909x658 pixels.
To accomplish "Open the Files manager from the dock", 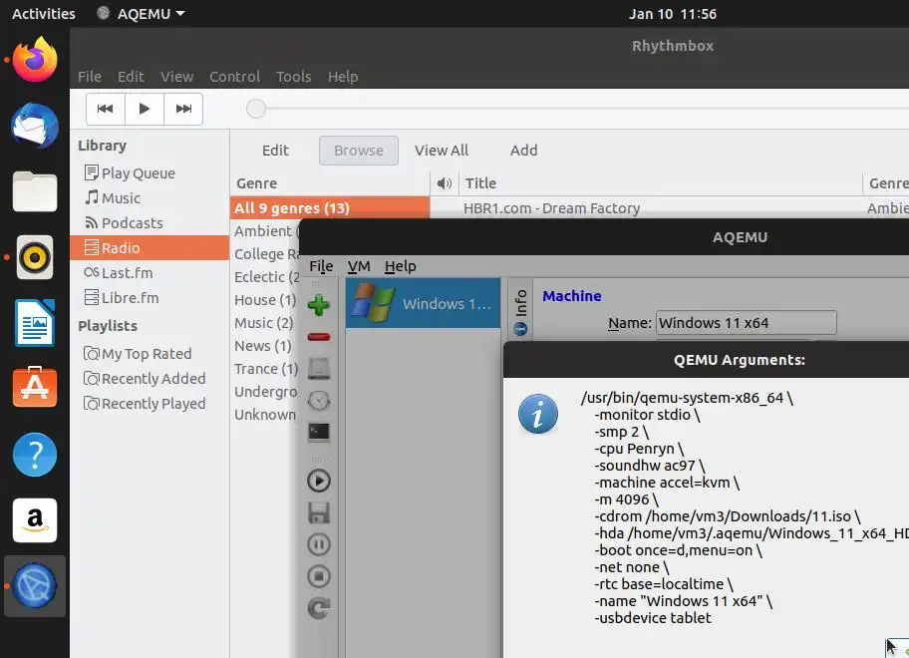I will tap(35, 191).
